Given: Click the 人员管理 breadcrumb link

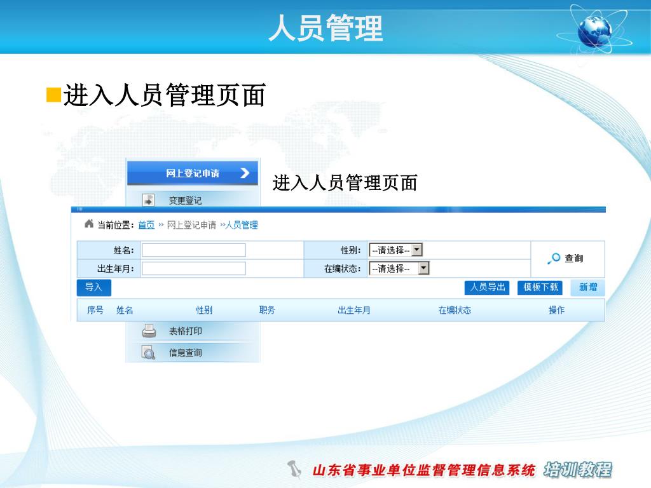Looking at the screenshot, I should 242,225.
